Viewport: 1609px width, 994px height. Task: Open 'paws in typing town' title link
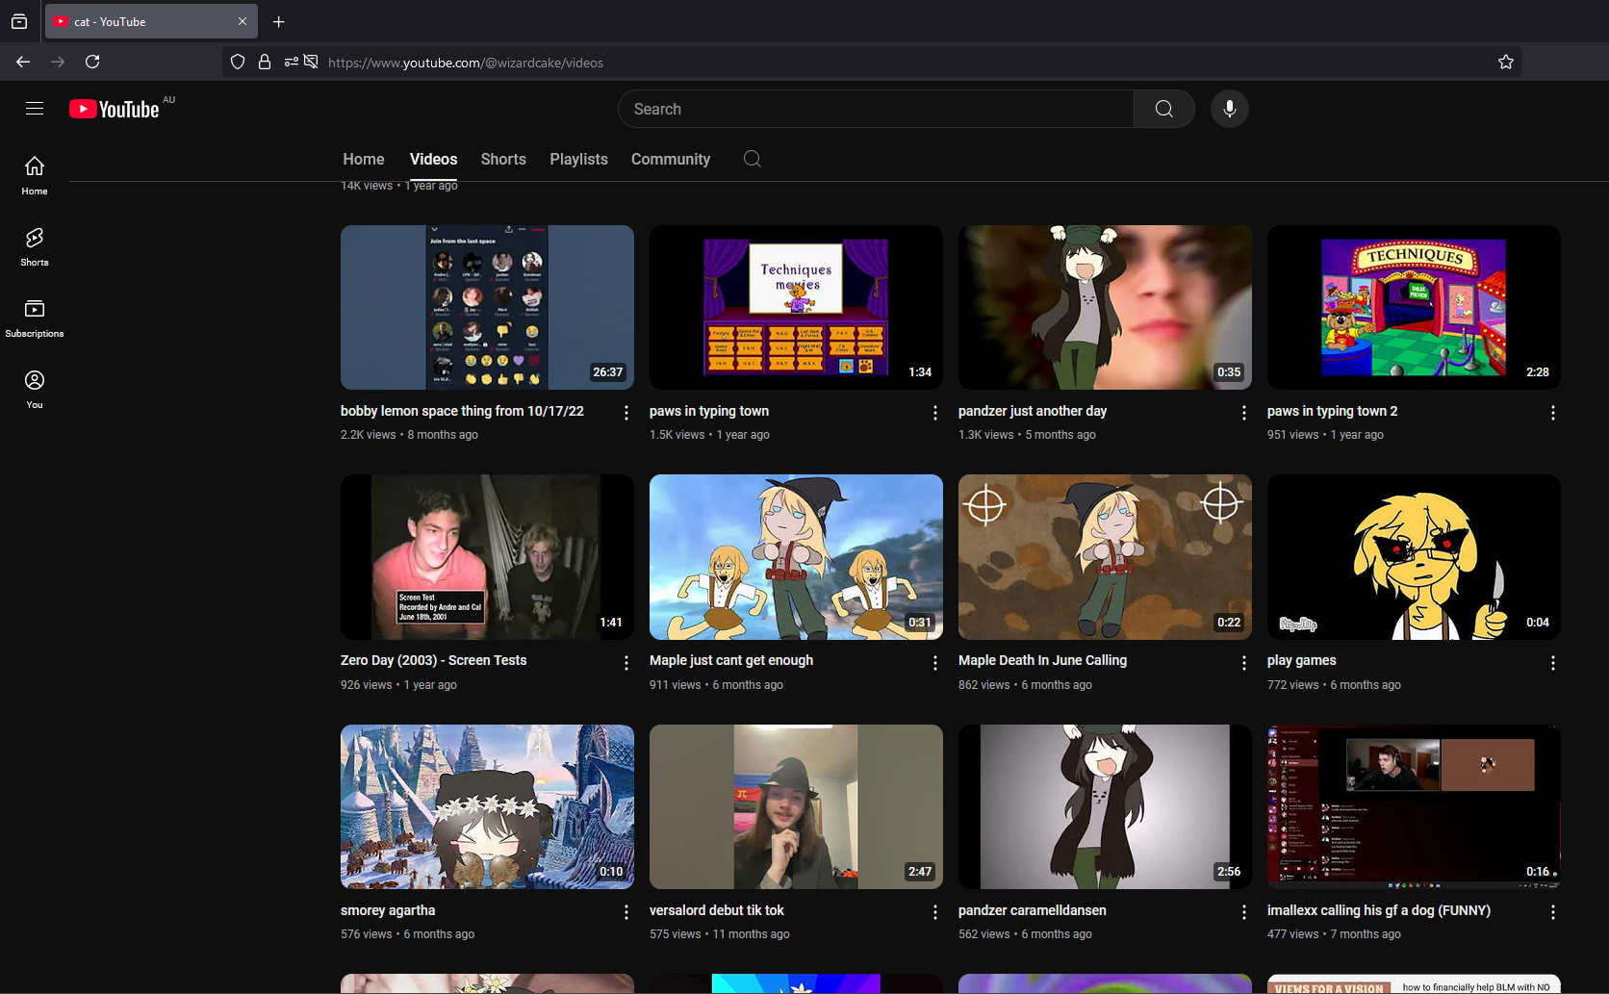coord(709,411)
